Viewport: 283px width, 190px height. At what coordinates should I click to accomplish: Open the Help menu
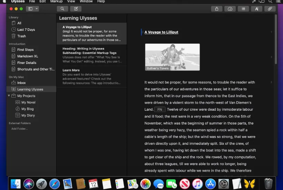click(x=101, y=1)
